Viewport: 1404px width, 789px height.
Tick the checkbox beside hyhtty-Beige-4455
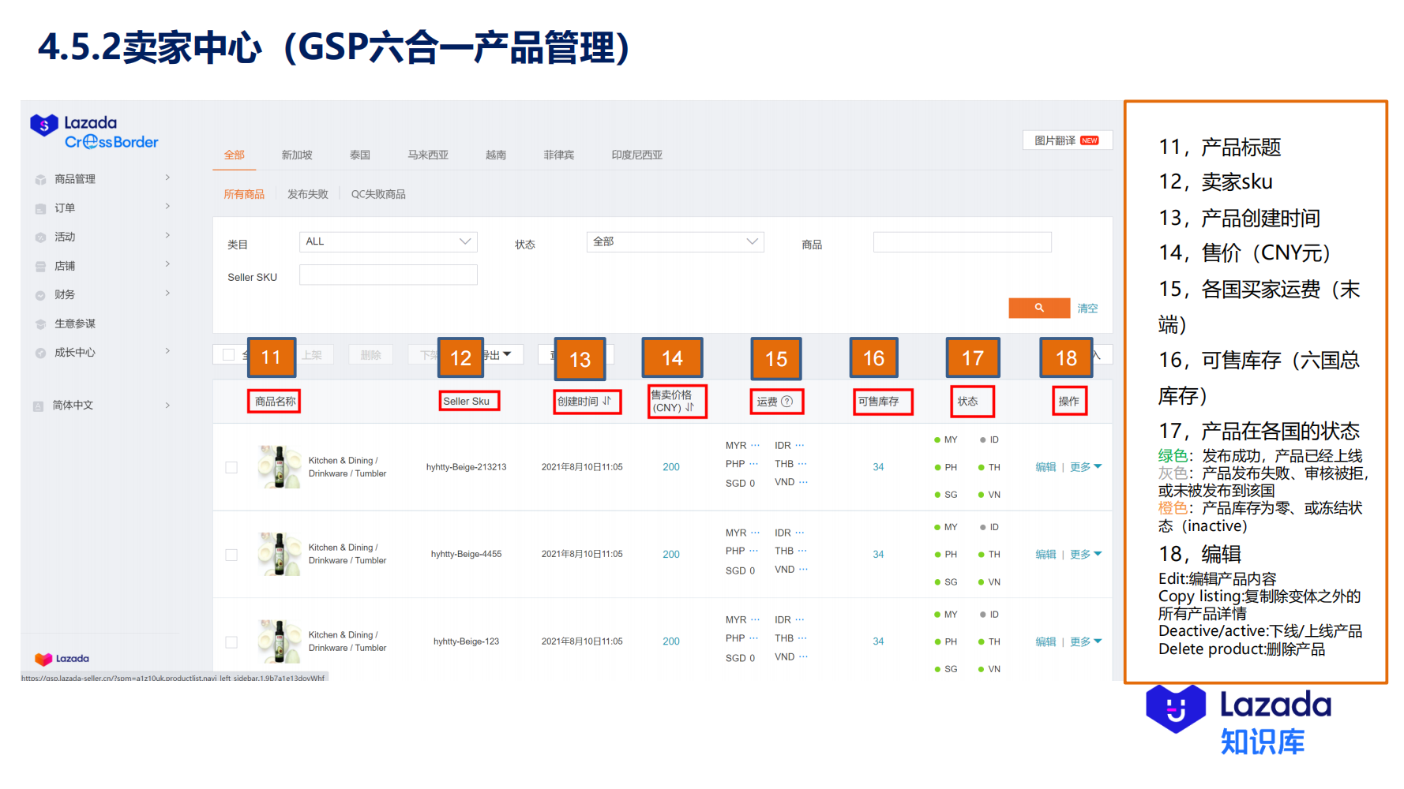tap(231, 555)
